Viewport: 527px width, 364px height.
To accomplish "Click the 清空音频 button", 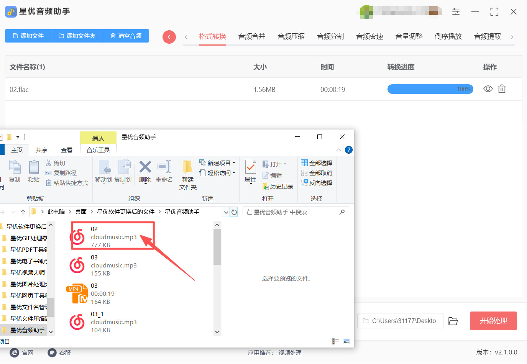I will coord(126,36).
